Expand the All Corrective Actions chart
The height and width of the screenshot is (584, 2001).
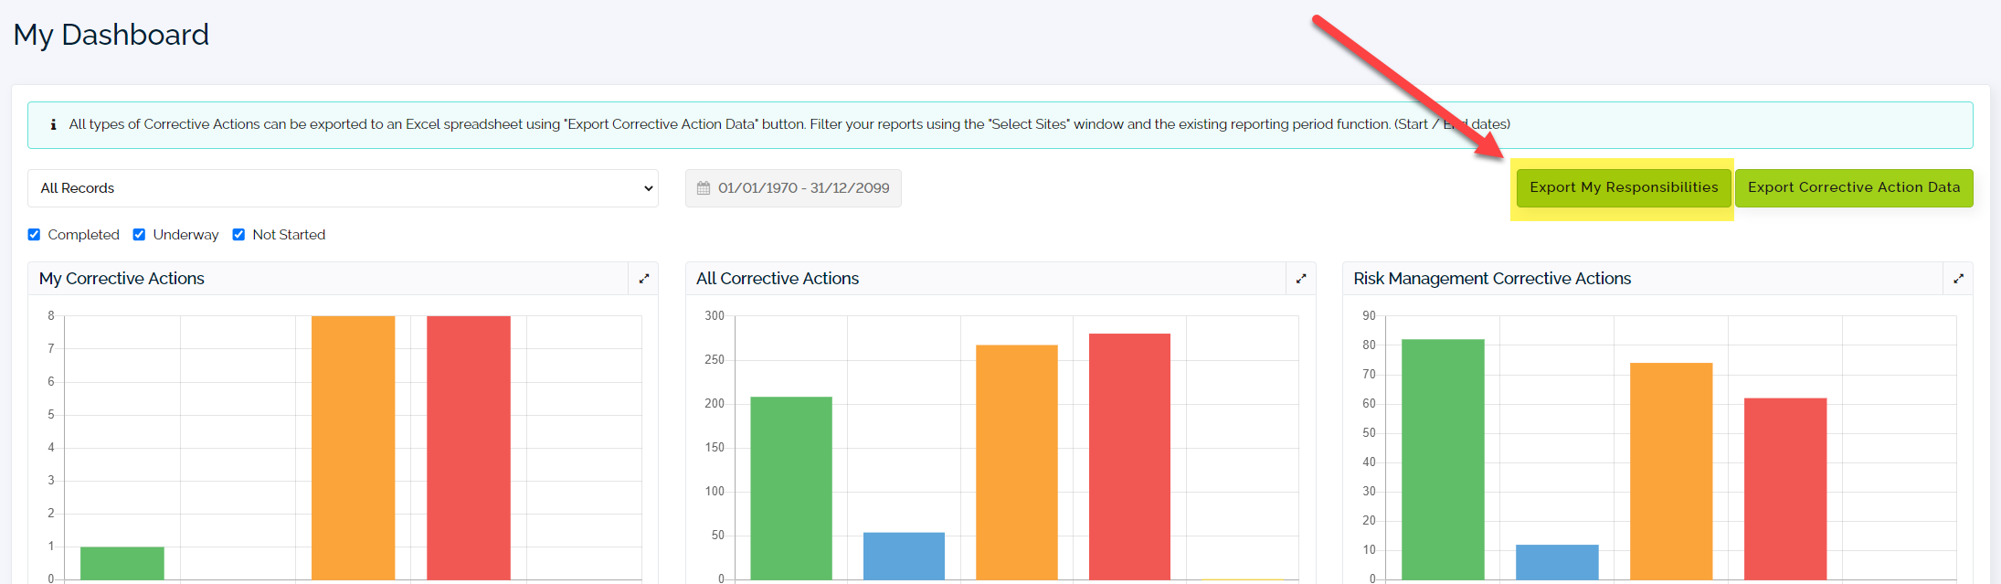[1301, 279]
